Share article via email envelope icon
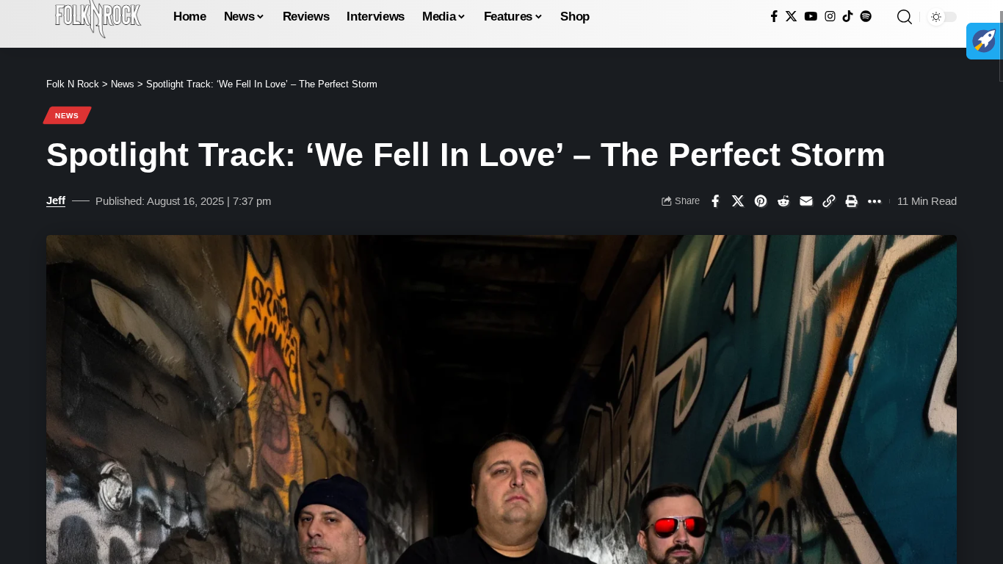The image size is (1003, 564). (x=806, y=201)
